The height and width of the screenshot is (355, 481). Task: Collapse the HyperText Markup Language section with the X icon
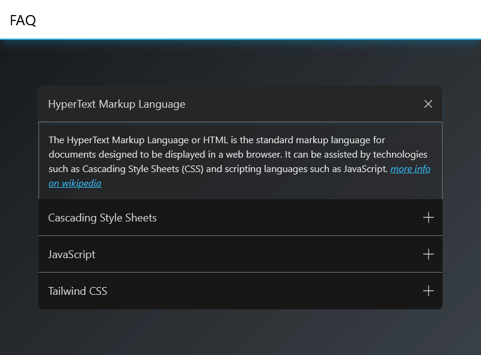pos(428,104)
